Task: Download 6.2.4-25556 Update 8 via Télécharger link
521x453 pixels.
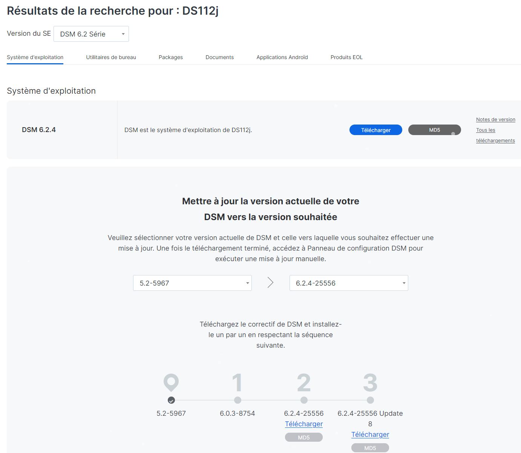Action: pos(370,435)
